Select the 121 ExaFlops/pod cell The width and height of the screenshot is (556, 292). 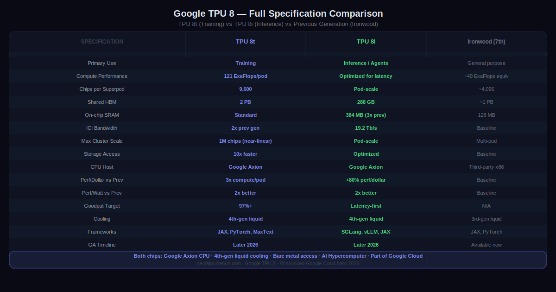click(245, 76)
